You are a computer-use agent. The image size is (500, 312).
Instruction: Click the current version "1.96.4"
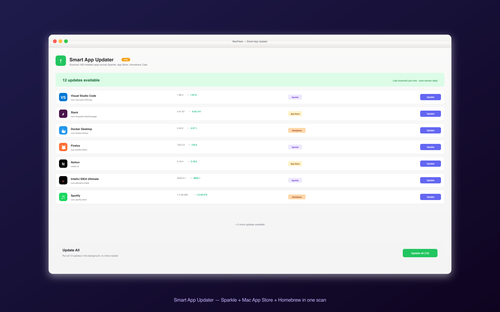(x=180, y=95)
